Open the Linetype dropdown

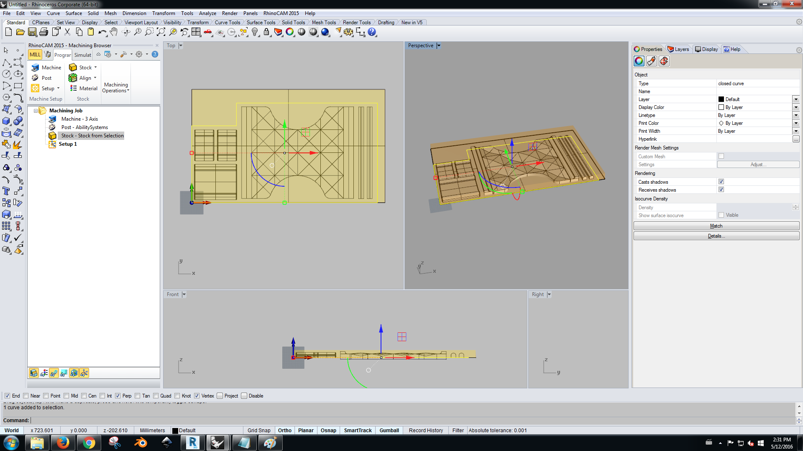[796, 115]
